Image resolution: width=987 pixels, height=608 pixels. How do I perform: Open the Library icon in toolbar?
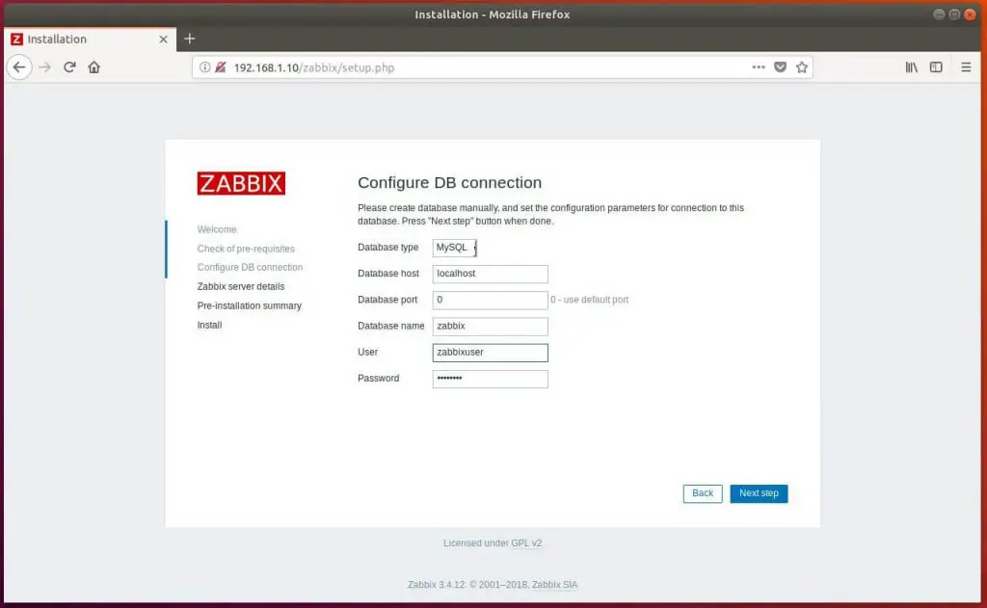912,67
